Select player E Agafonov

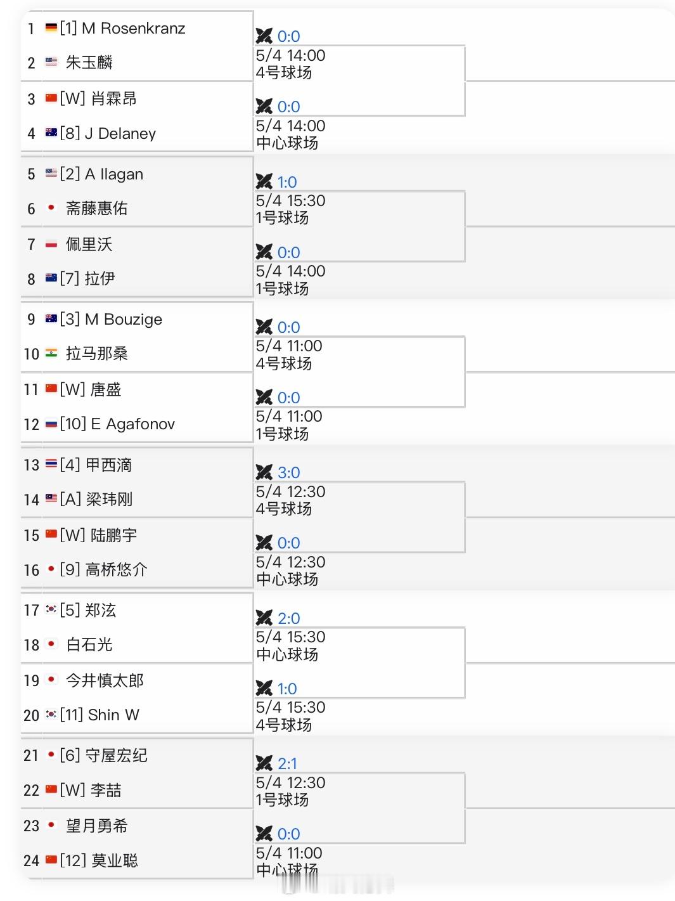133,424
